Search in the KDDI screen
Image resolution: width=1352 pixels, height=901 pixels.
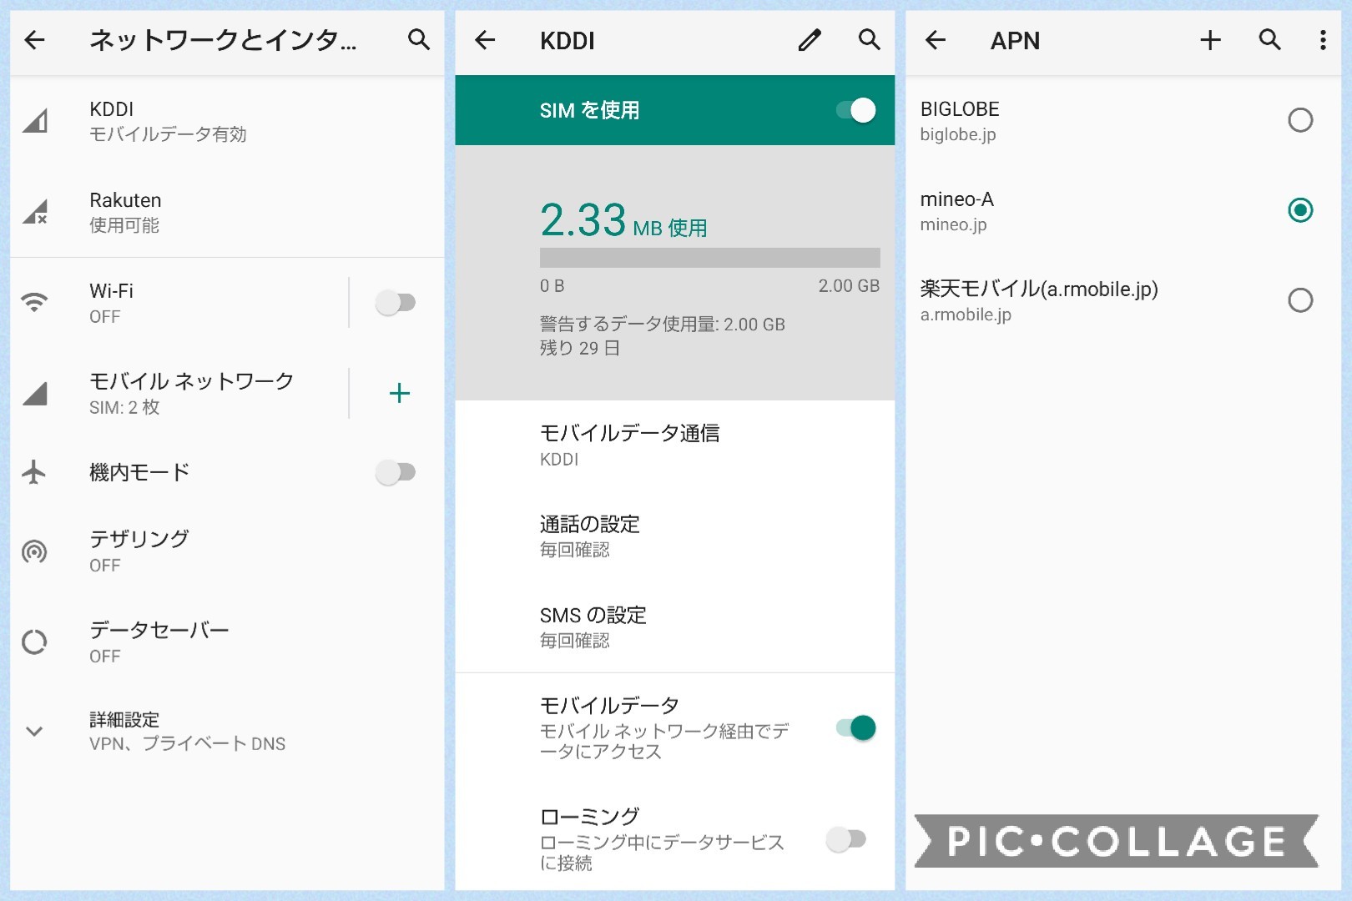pos(870,39)
